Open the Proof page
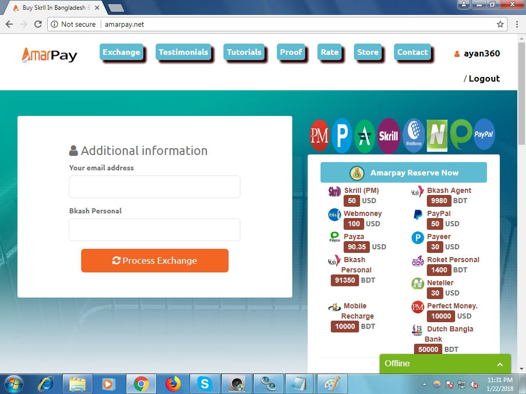Screen dimensions: 526x394 pyautogui.click(x=291, y=52)
